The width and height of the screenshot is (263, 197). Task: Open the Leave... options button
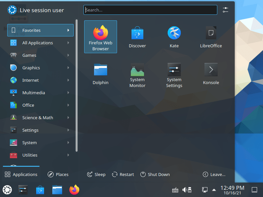pyautogui.click(x=214, y=174)
